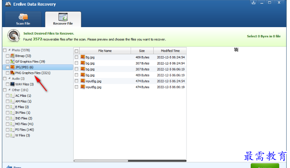The width and height of the screenshot is (290, 168).
Task: Select the PS Files (140) tree item
Action: pos(25,130)
